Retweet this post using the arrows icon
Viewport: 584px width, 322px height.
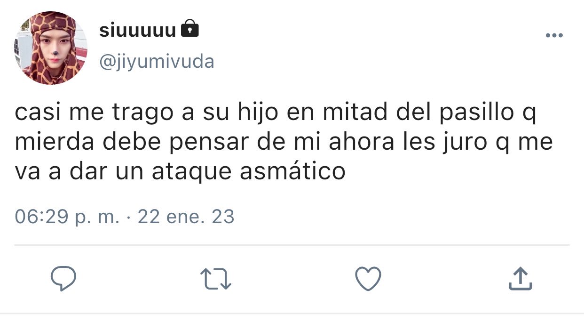pyautogui.click(x=216, y=279)
